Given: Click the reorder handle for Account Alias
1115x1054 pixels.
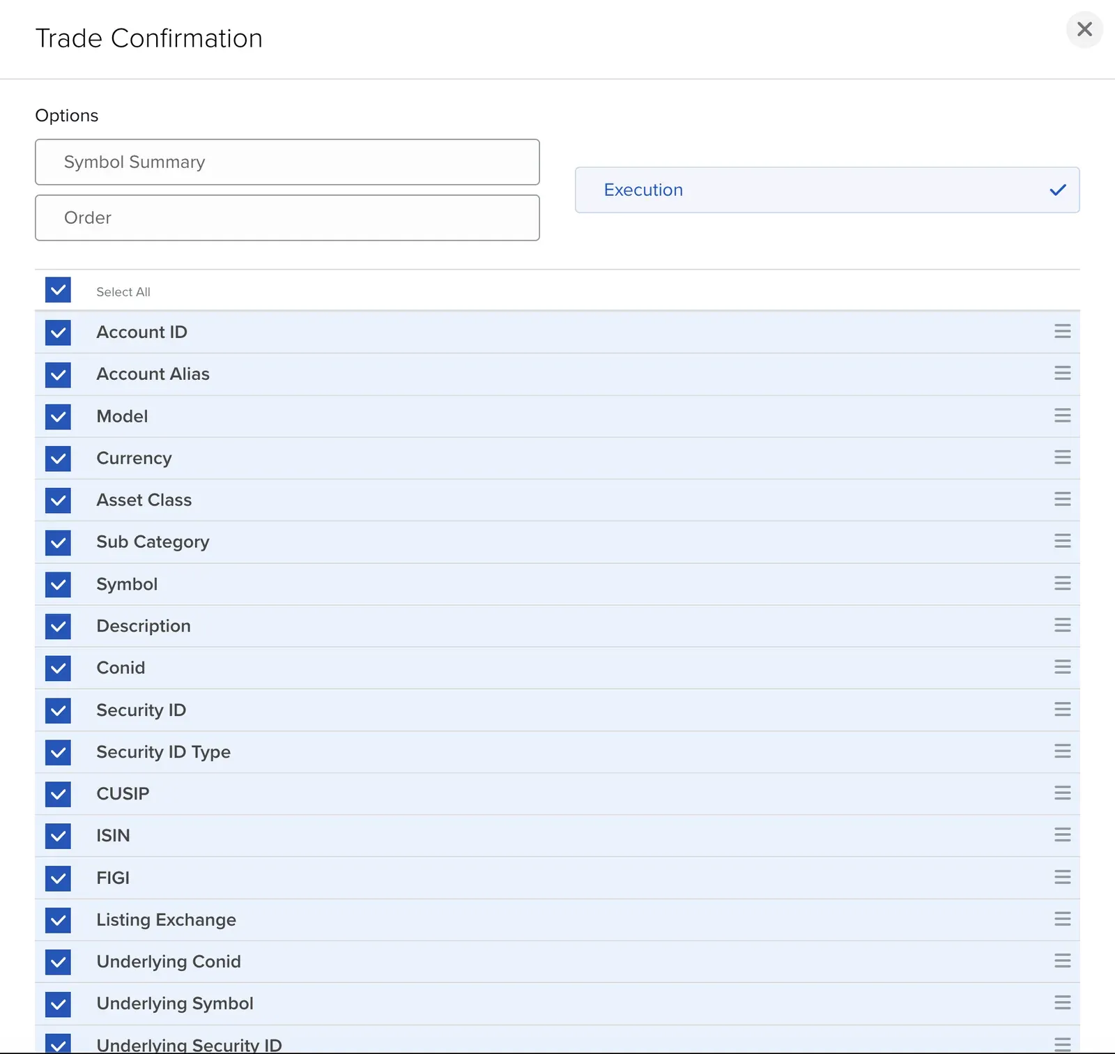Looking at the screenshot, I should (x=1062, y=373).
